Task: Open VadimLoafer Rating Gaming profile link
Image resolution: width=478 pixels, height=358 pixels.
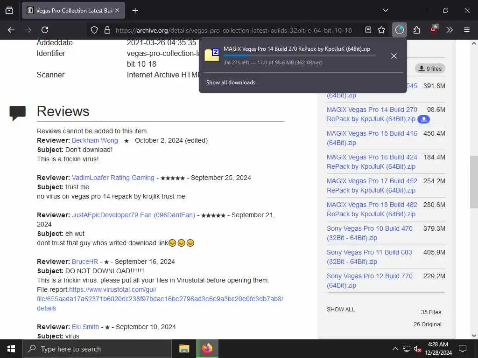Action: pos(113,178)
